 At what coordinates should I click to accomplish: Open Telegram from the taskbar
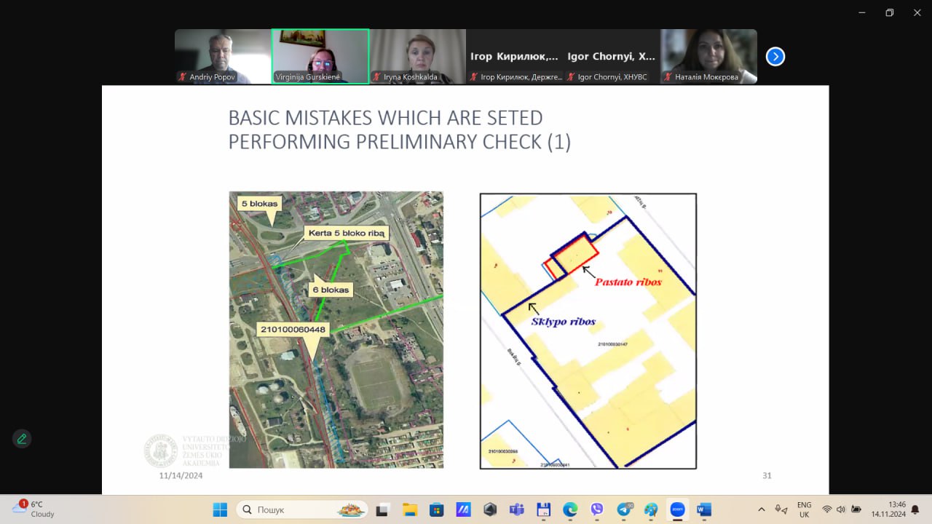pyautogui.click(x=624, y=509)
